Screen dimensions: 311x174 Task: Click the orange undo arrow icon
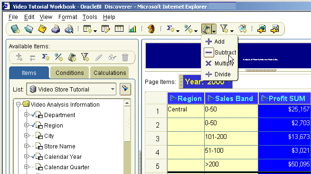coord(151,29)
